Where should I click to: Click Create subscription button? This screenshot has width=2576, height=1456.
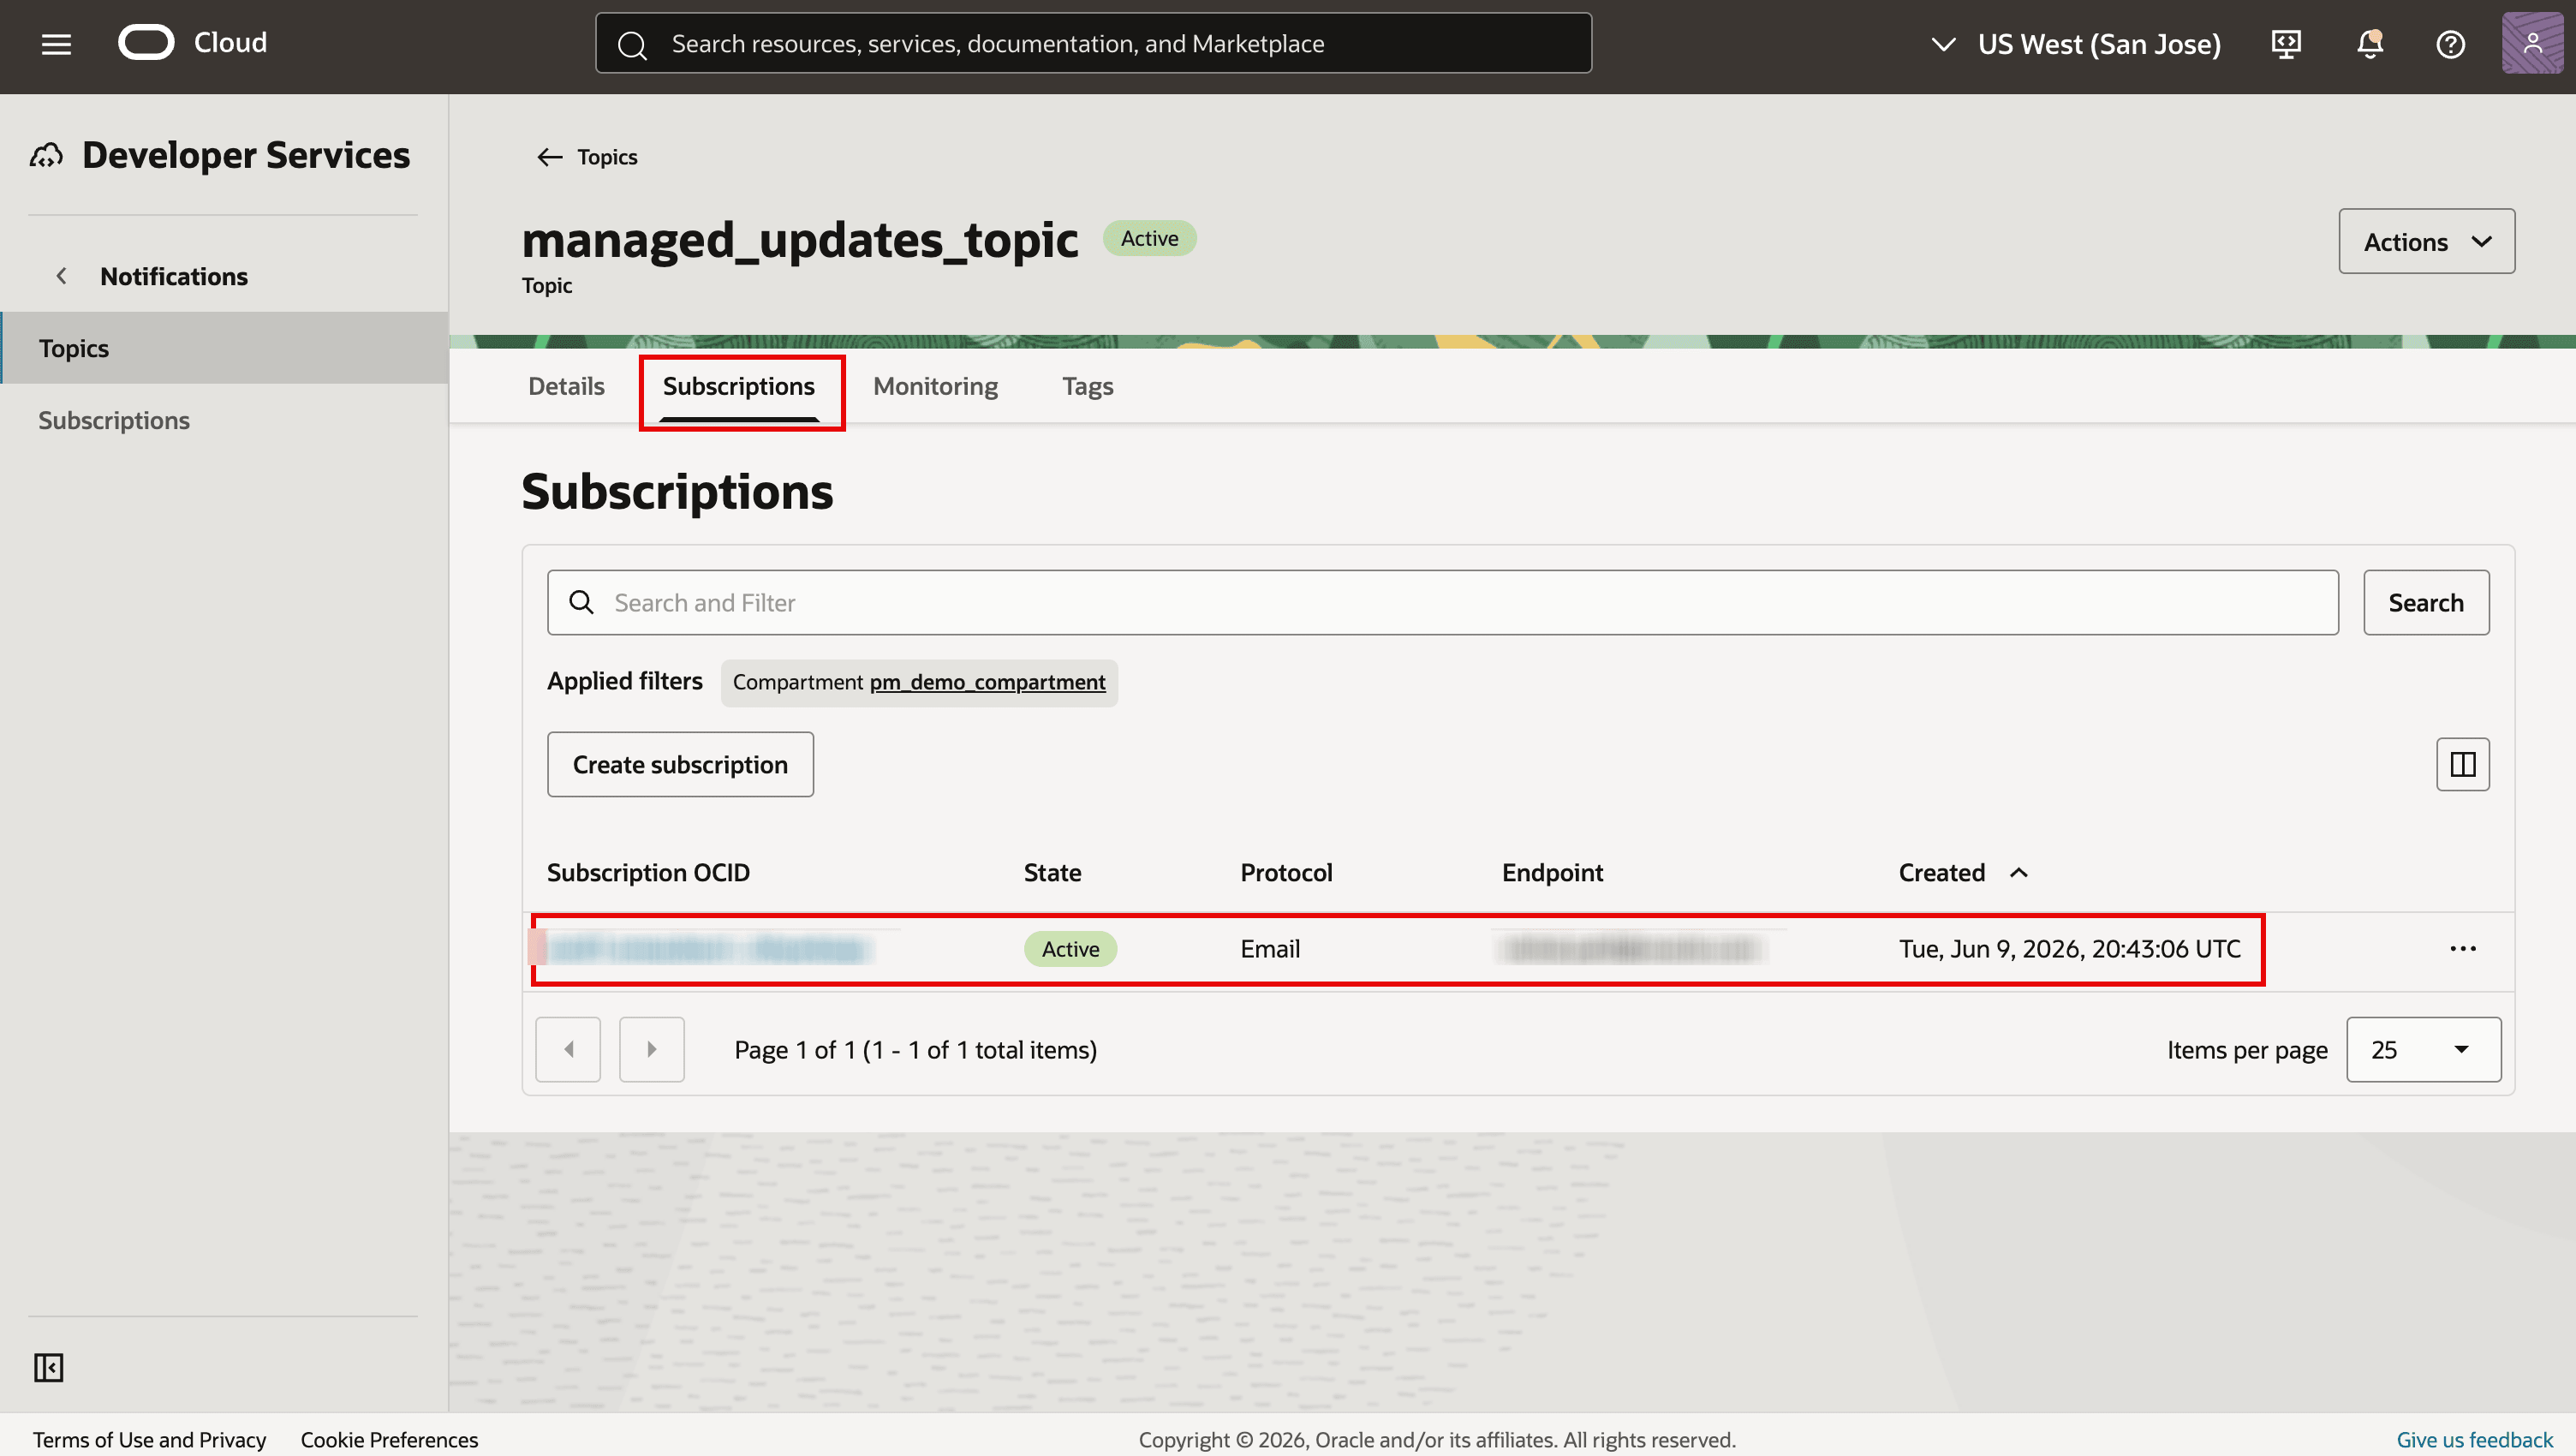pos(680,765)
